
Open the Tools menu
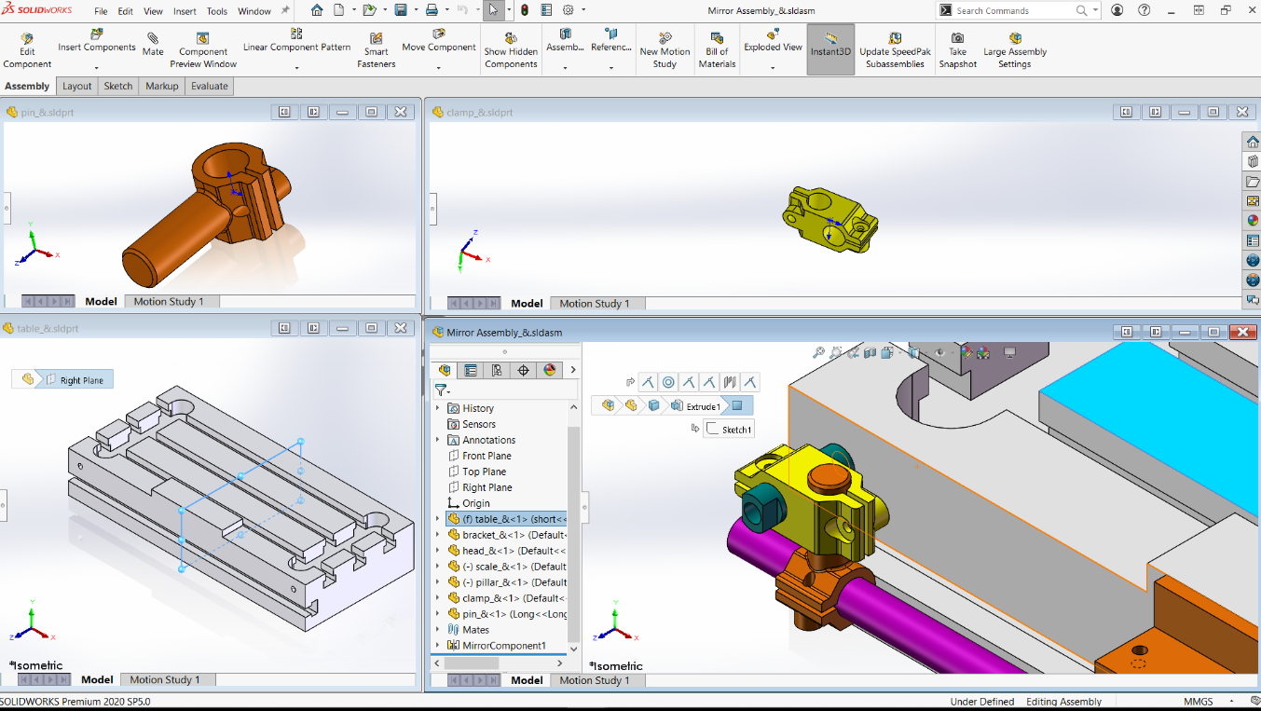click(216, 11)
